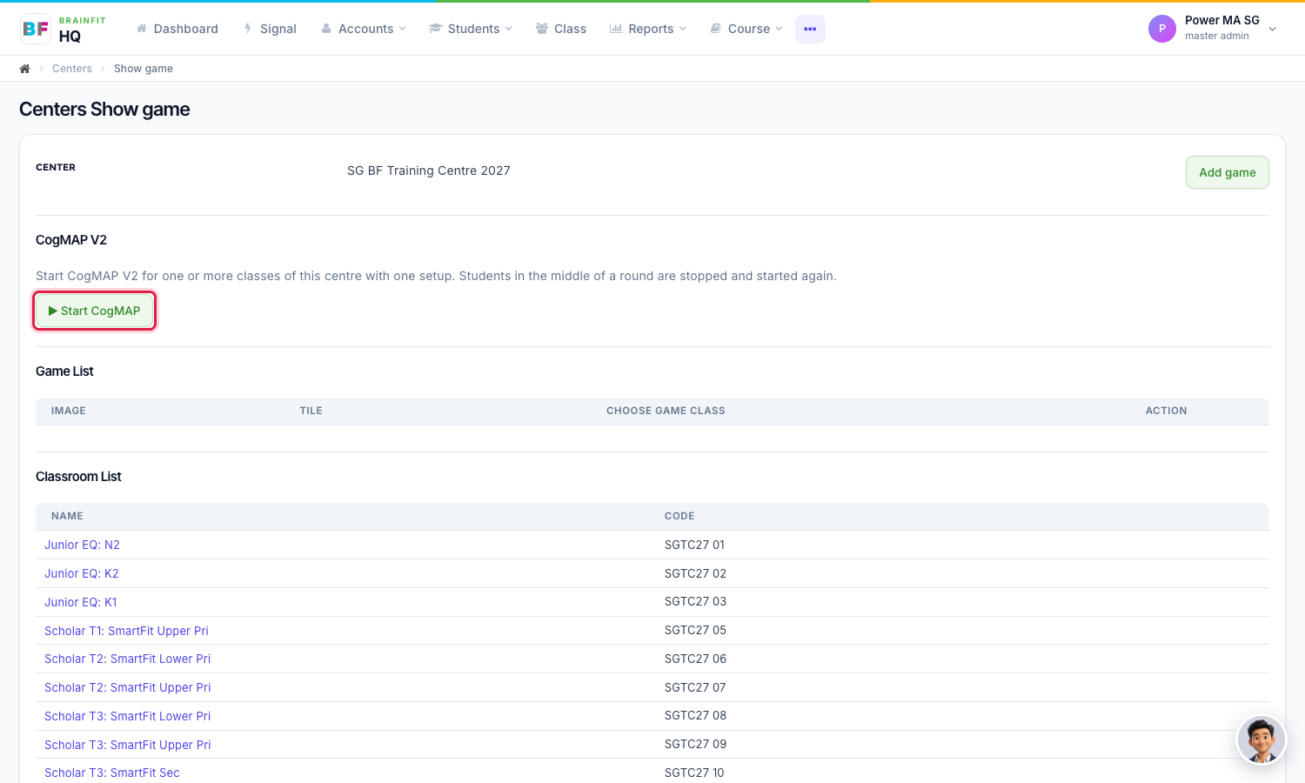This screenshot has height=783, width=1305.
Task: Open the Dashboard menu item
Action: [x=177, y=29]
